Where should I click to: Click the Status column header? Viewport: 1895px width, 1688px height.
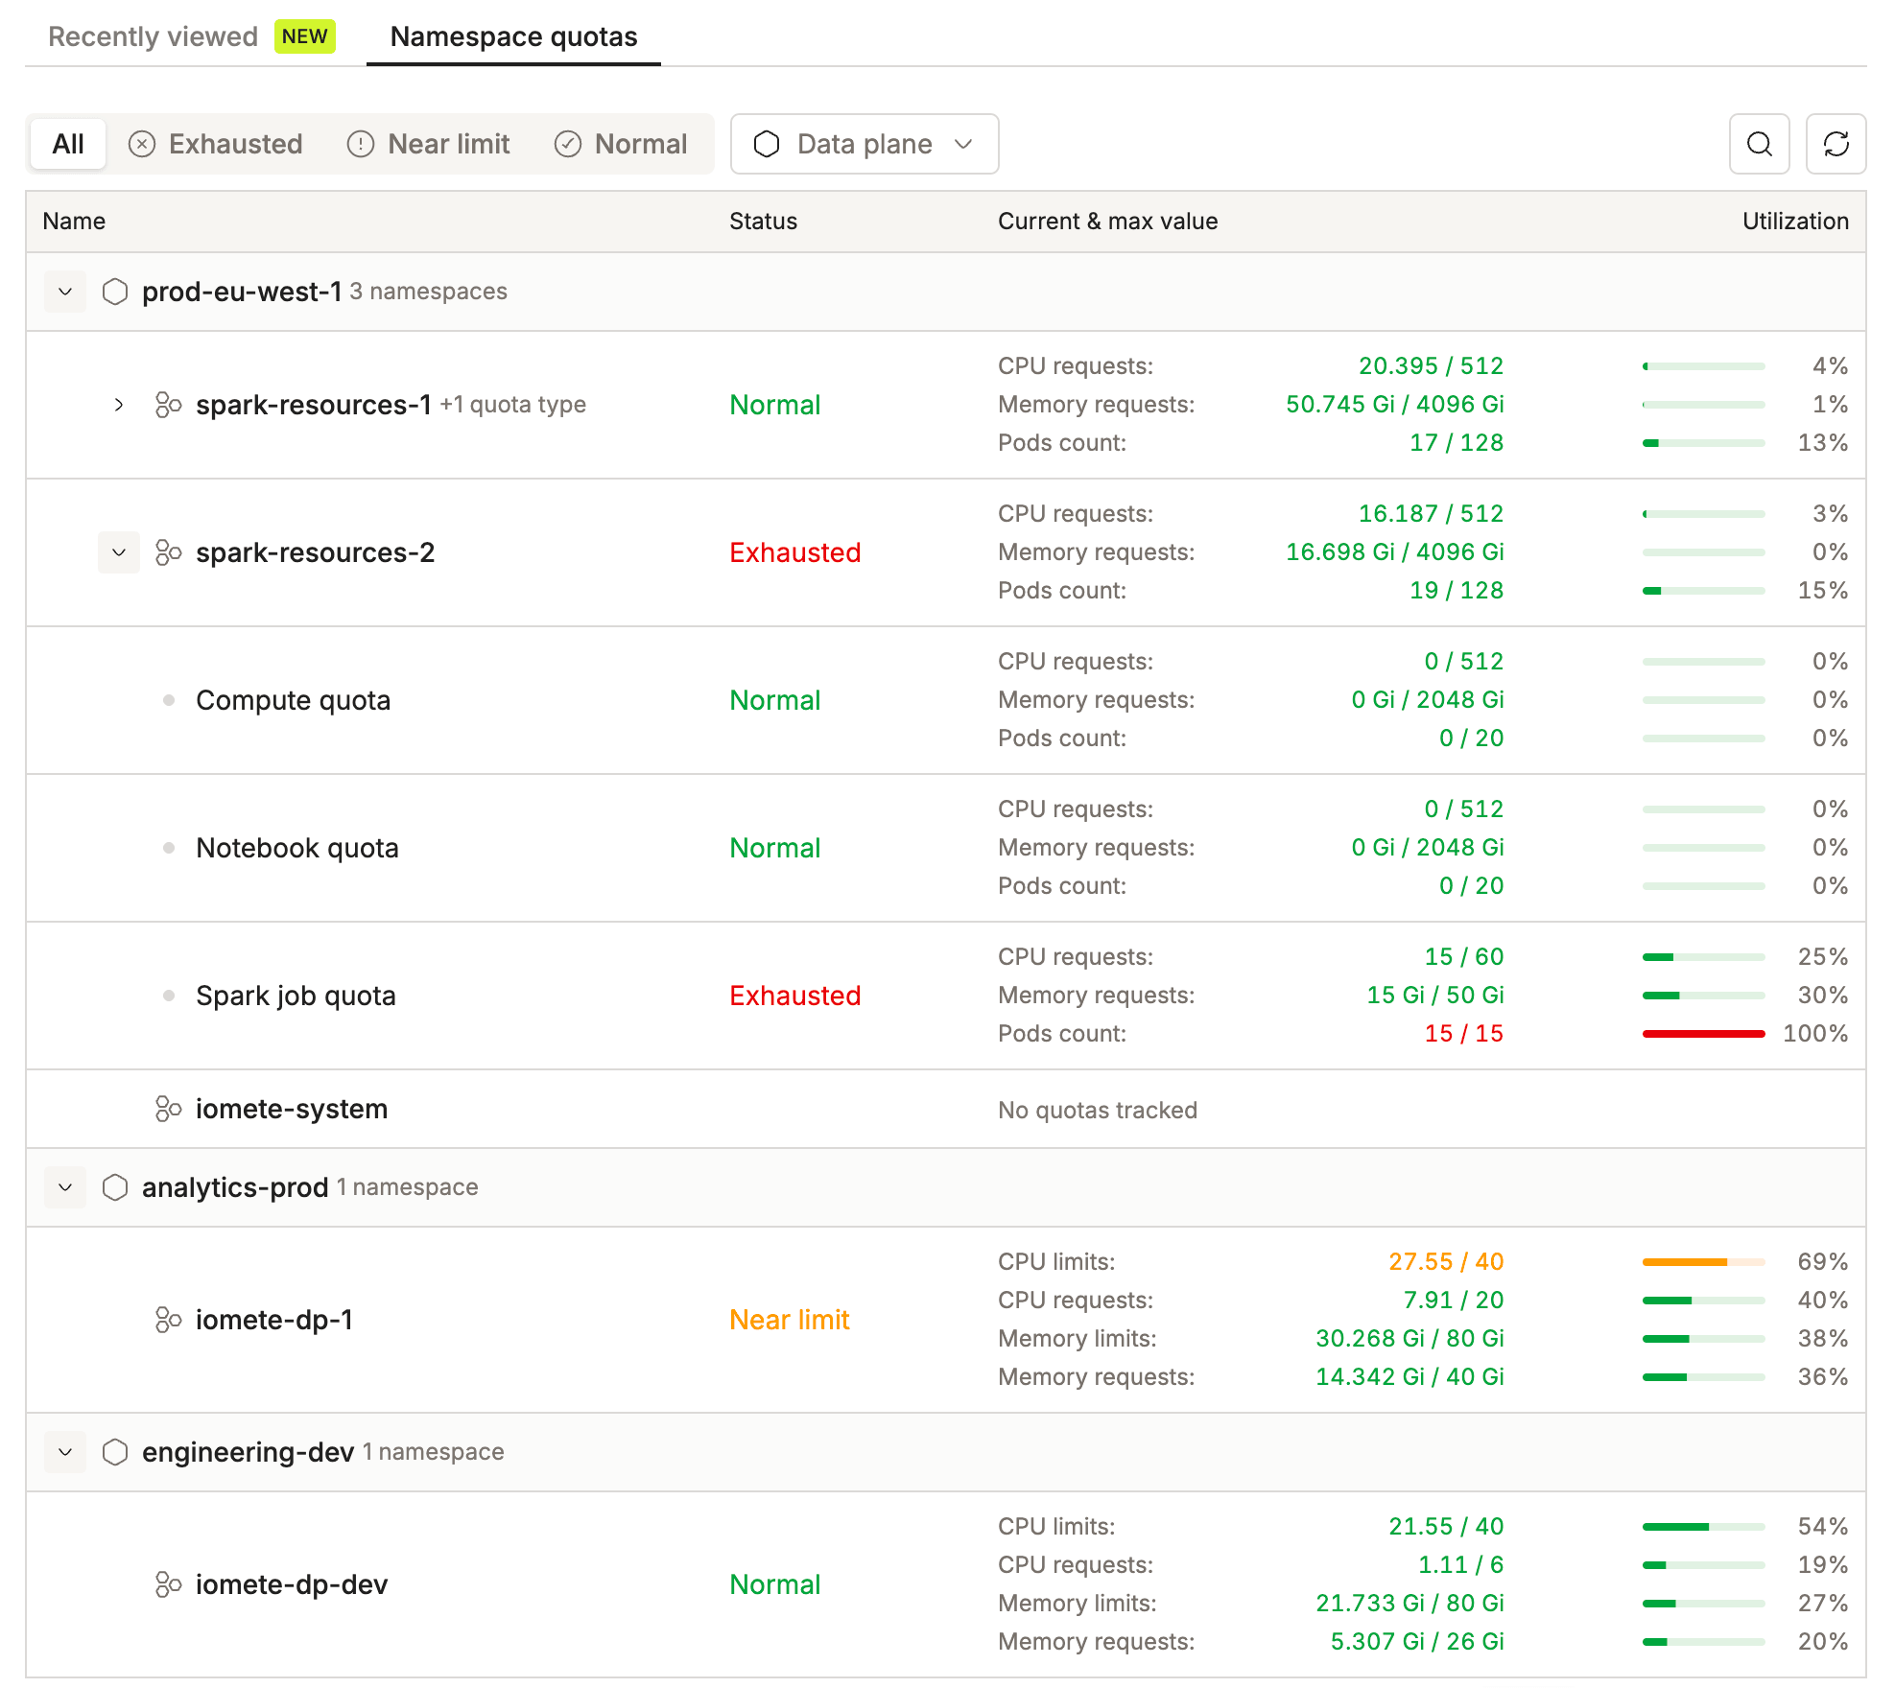click(763, 222)
